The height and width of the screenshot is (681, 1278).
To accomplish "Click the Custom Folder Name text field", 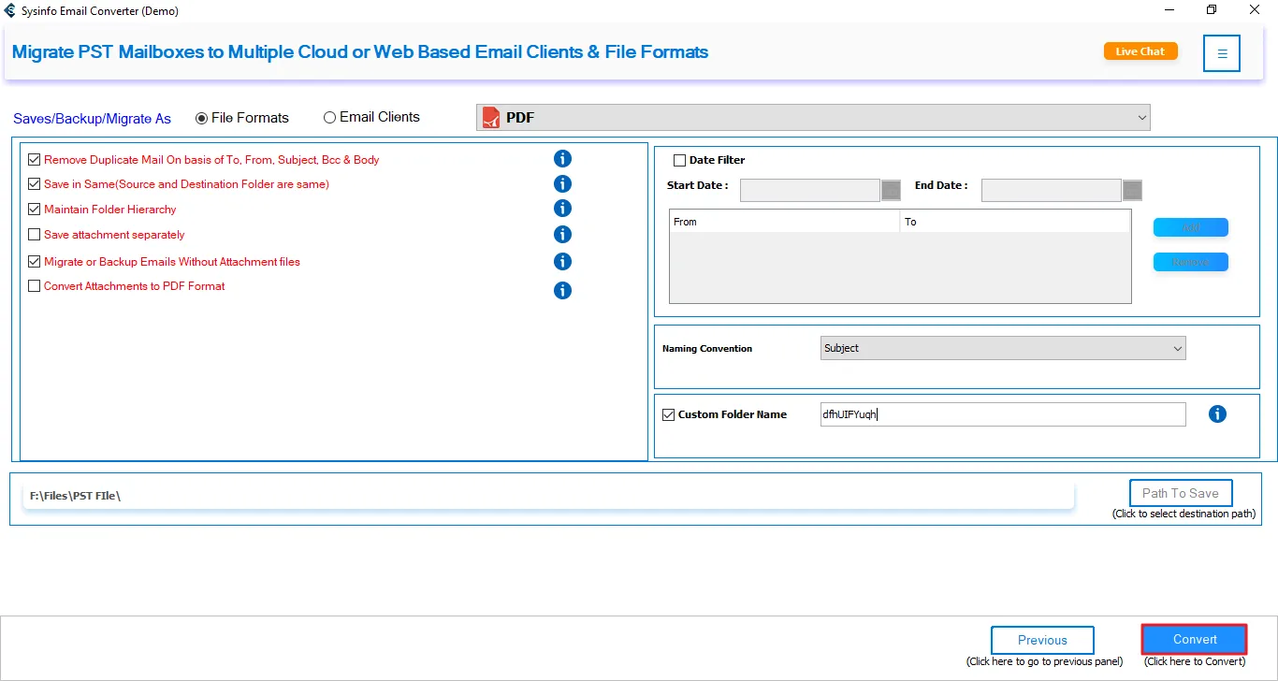I will coord(1002,414).
